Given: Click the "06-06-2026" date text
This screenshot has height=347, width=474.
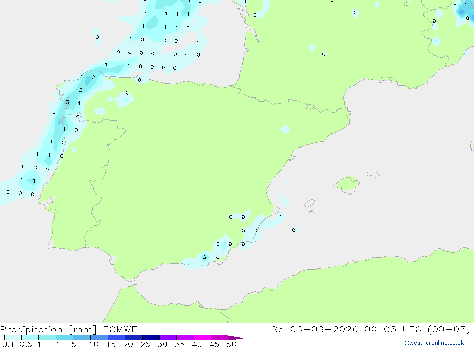Looking at the screenshot, I should 324,329.
